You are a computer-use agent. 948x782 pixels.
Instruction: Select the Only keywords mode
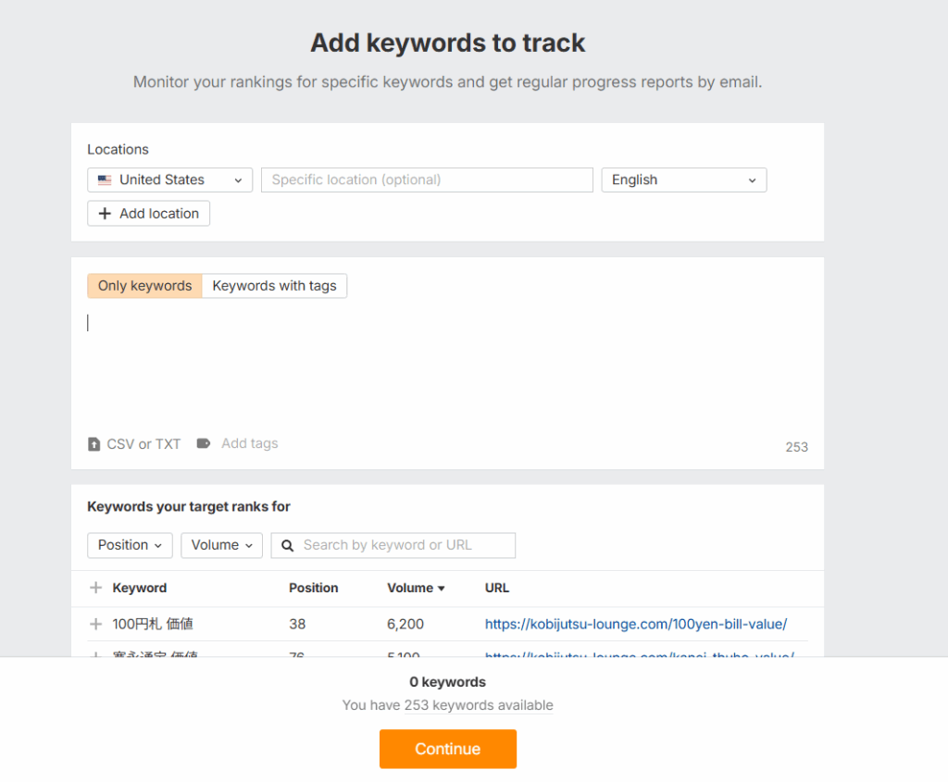point(144,286)
